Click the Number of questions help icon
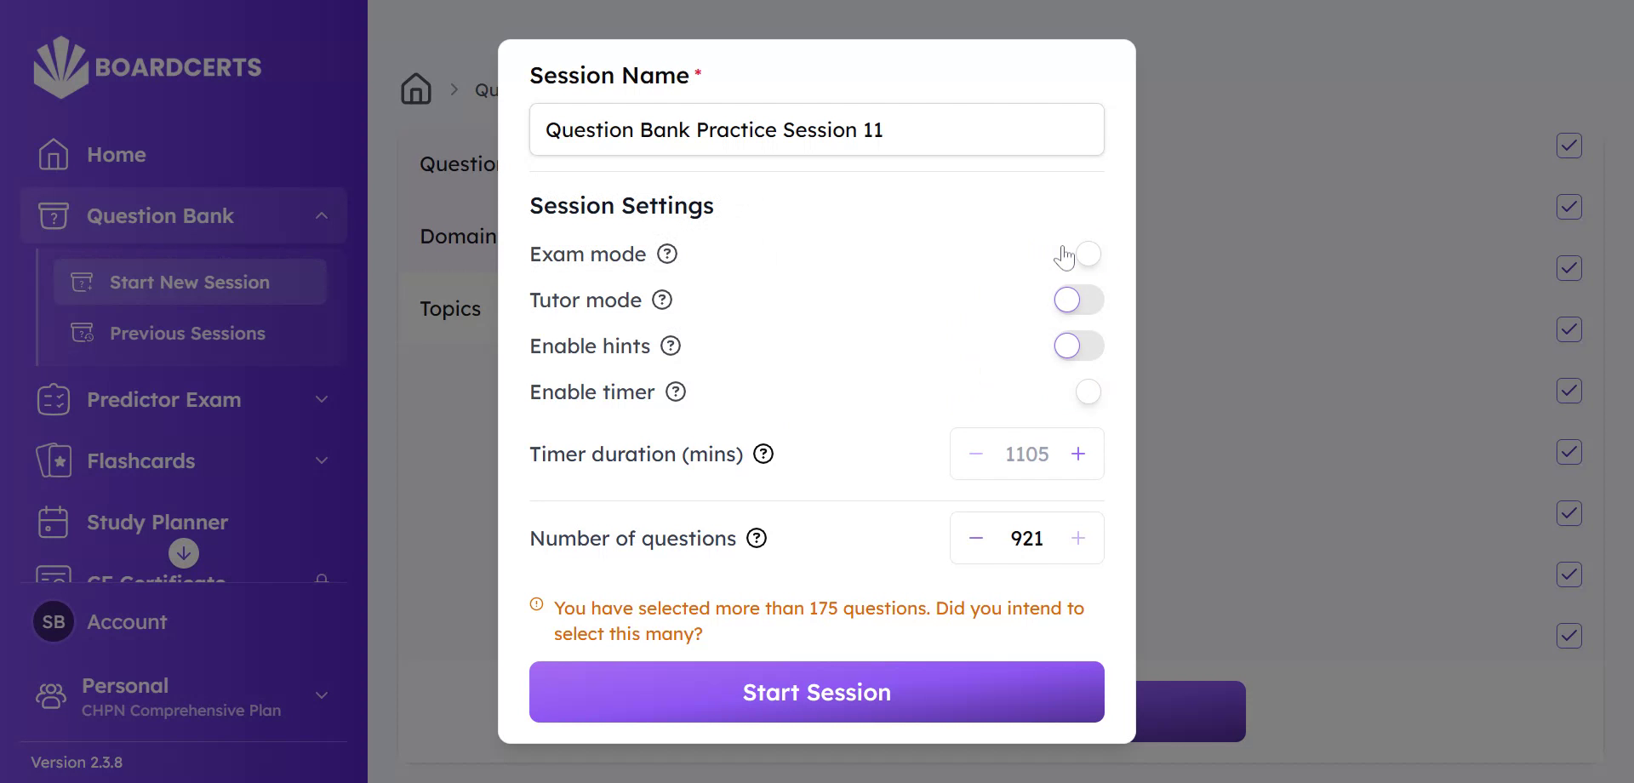The height and width of the screenshot is (783, 1634). pos(757,539)
